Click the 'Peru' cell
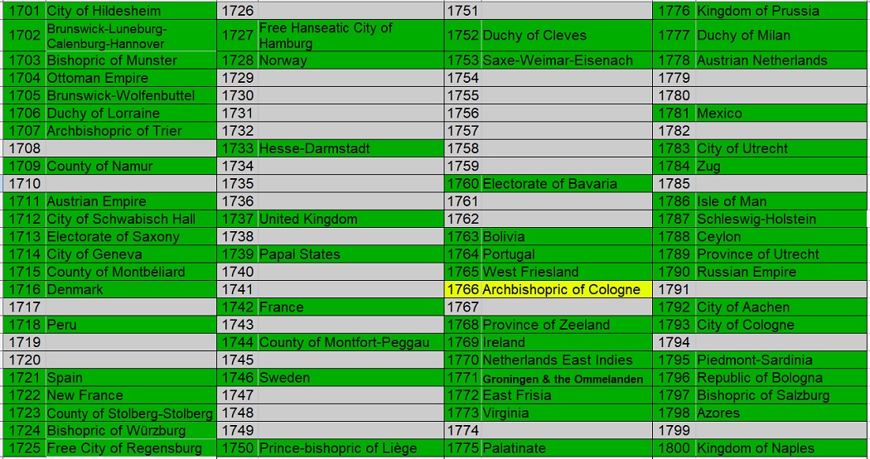 point(130,325)
